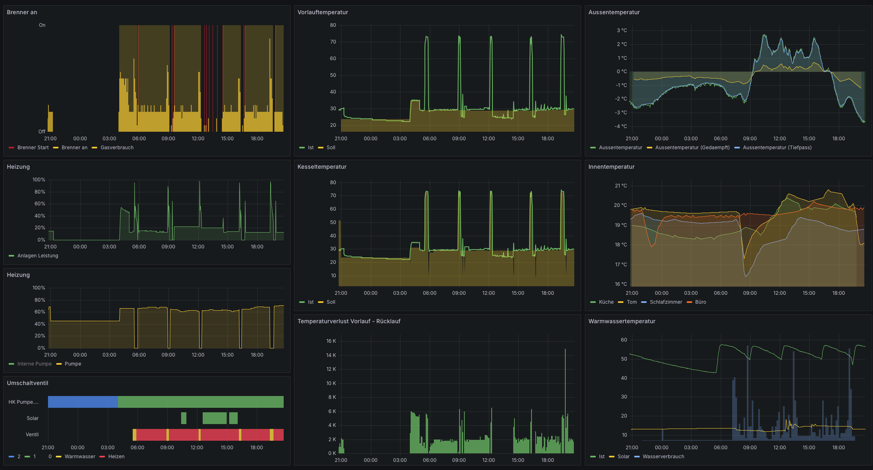Viewport: 873px width, 470px height.
Task: Select the Solar row label in Umschaltventil
Action: click(x=33, y=418)
